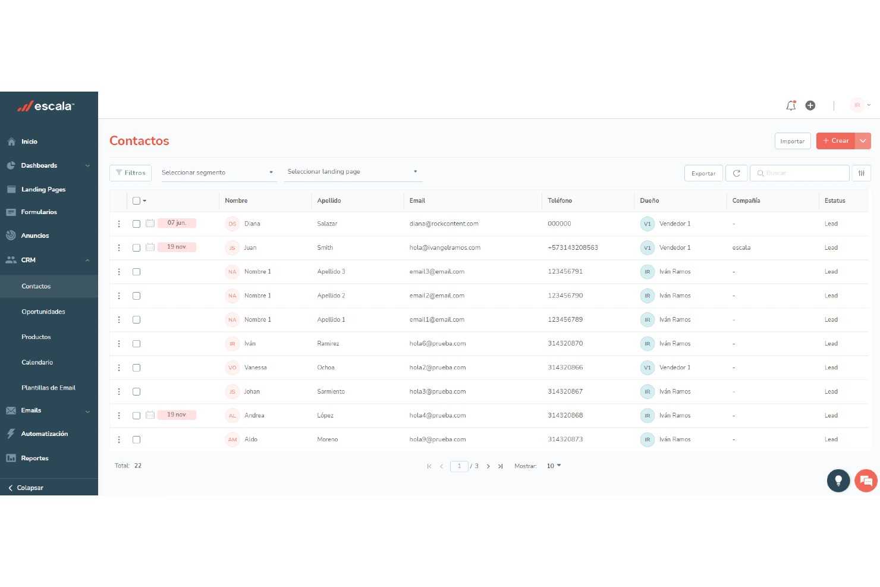Click the calendar icon on Diana Salazar's row
This screenshot has height=587, width=880.
pyautogui.click(x=150, y=223)
